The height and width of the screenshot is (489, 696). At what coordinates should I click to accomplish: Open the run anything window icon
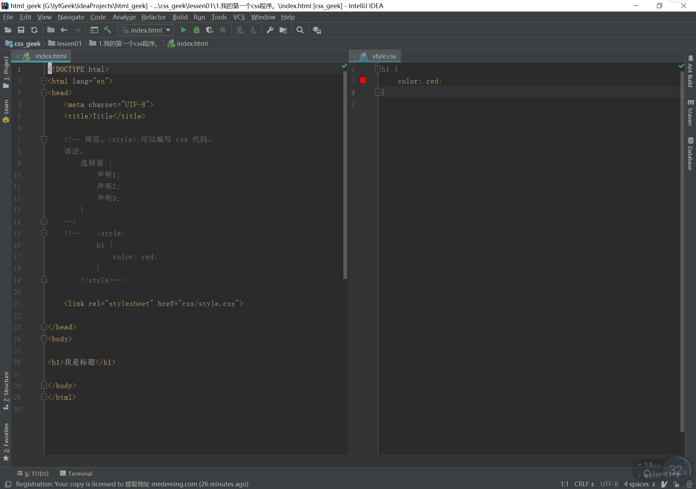(94, 30)
